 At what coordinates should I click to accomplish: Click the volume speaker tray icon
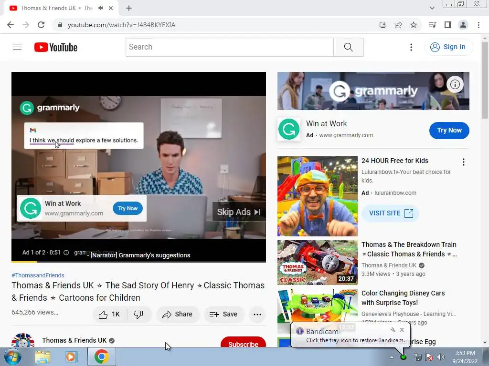pos(440,357)
